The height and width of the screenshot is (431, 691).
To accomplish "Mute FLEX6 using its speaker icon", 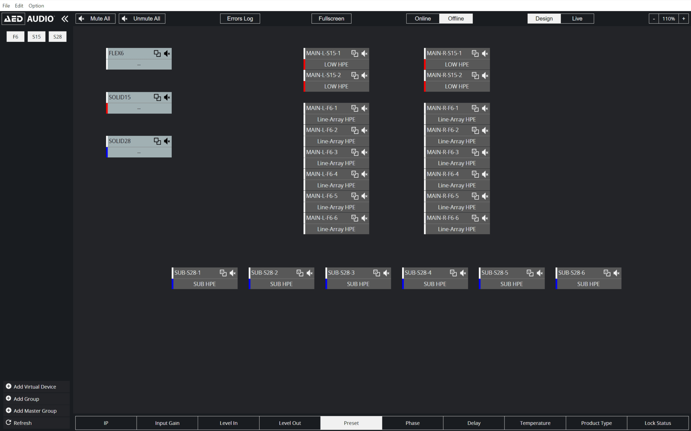I will [x=167, y=53].
